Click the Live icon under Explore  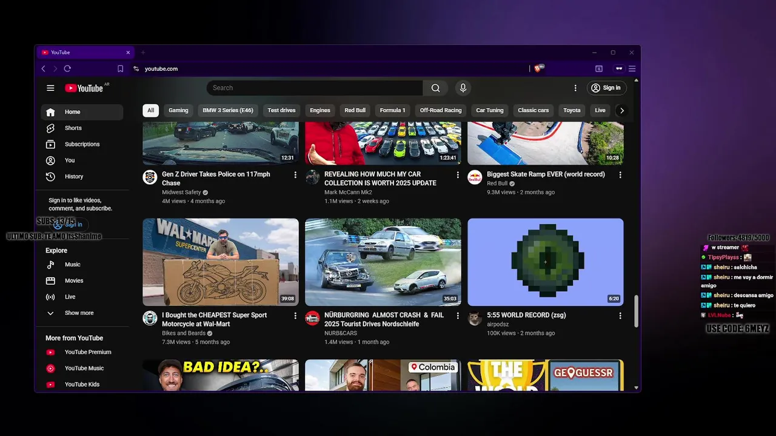50,297
